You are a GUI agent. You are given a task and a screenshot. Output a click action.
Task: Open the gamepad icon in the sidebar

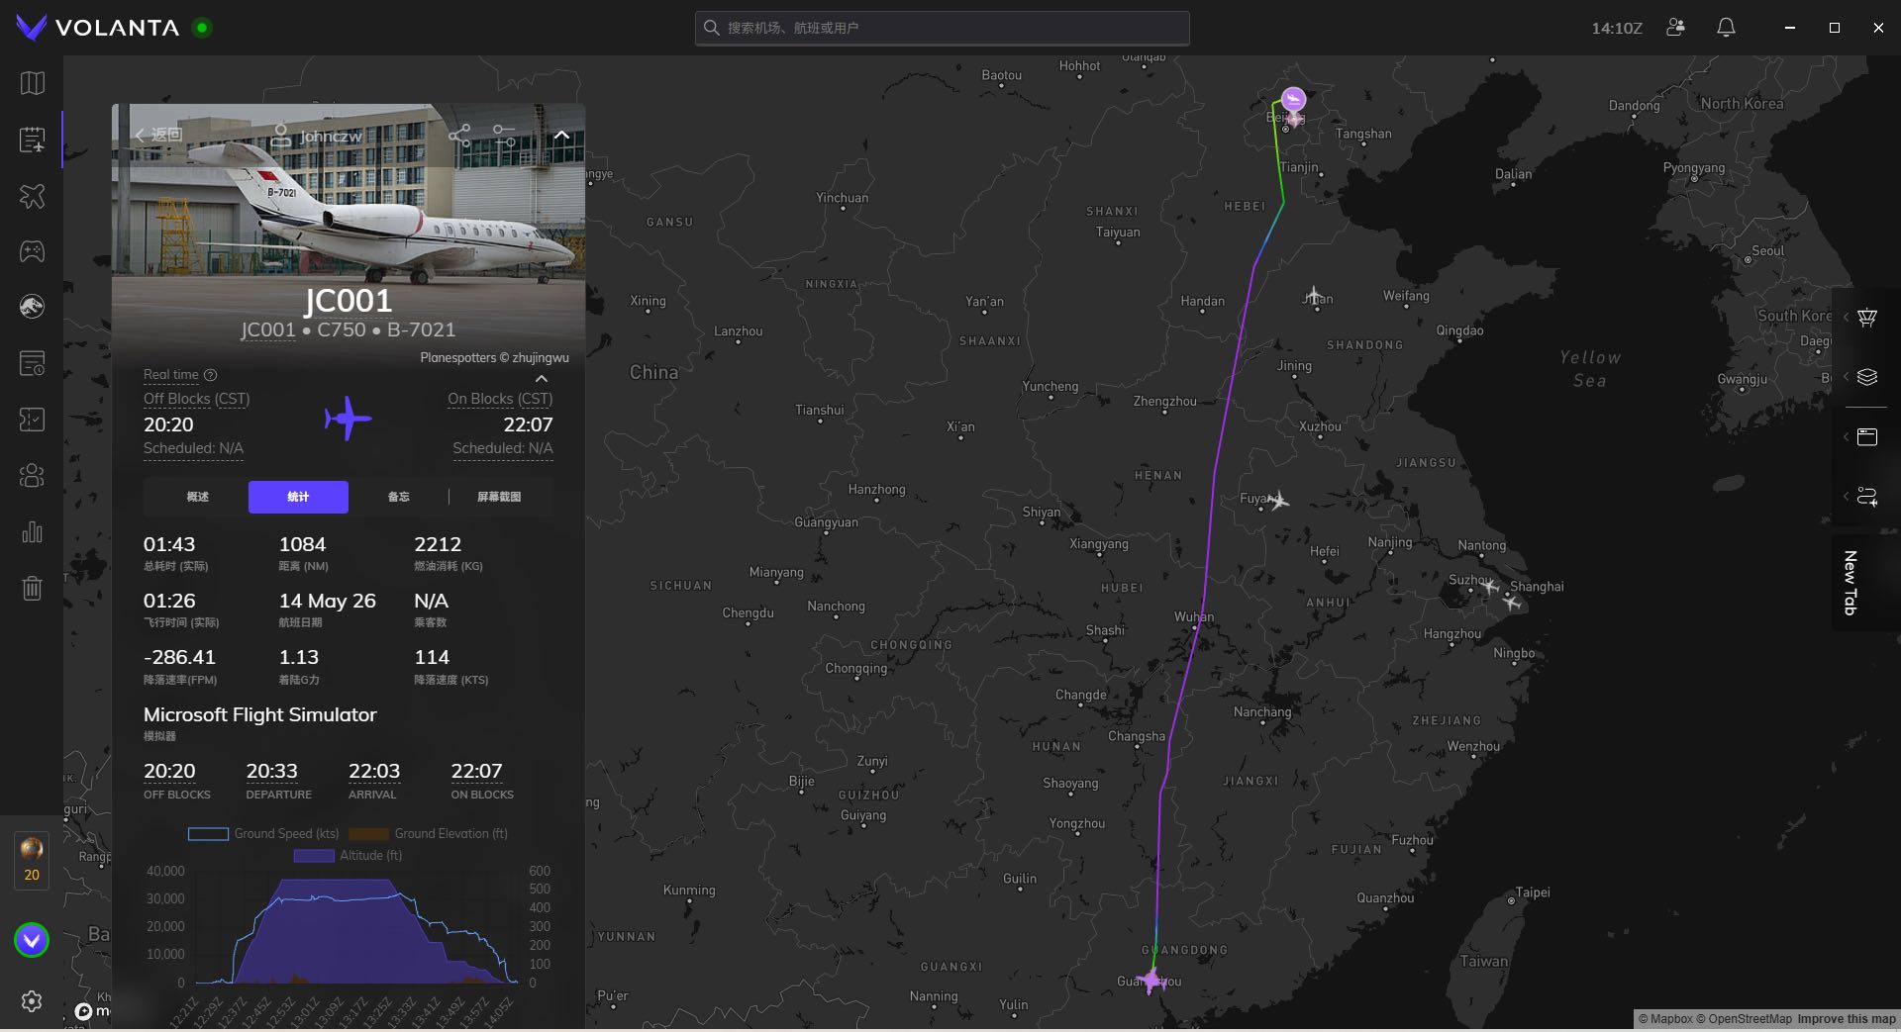(33, 251)
